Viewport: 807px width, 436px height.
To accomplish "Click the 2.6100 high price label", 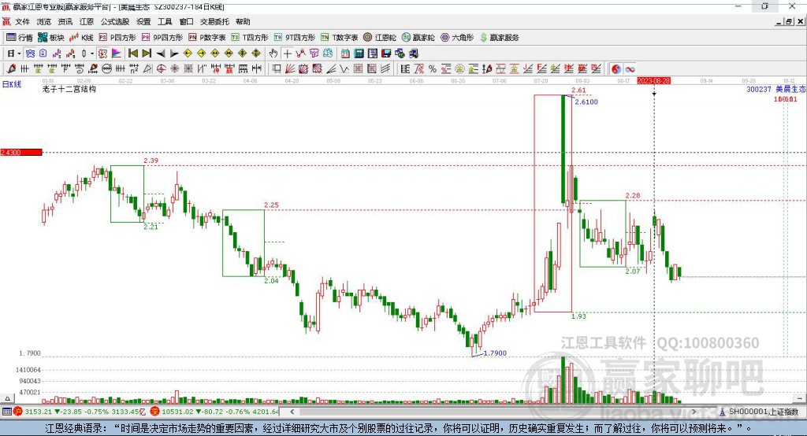I will (586, 102).
